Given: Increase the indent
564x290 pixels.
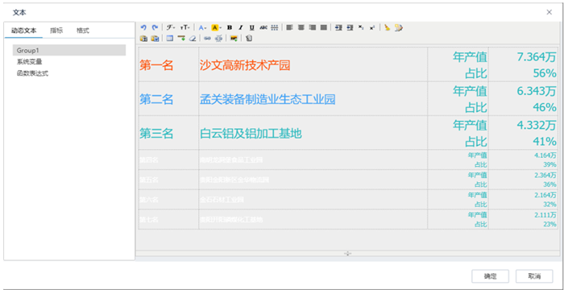Looking at the screenshot, I should pyautogui.click(x=338, y=27).
